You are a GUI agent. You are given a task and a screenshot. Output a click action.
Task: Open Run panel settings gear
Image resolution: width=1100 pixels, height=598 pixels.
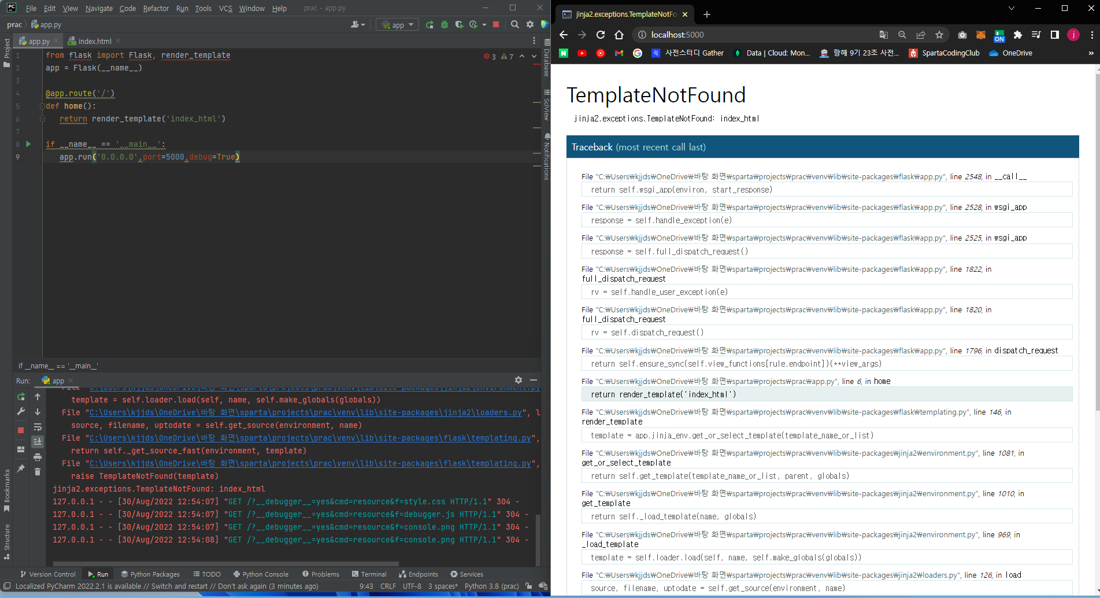(518, 380)
